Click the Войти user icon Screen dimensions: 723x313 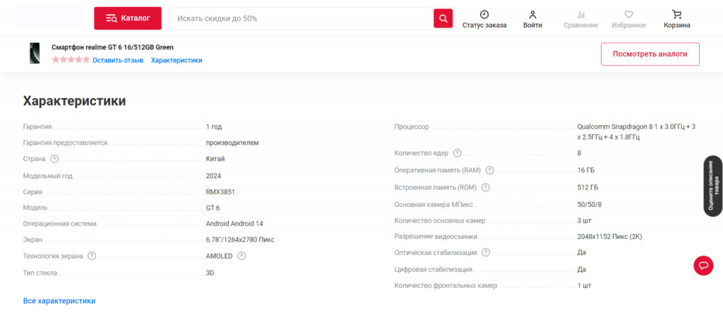[x=533, y=14]
